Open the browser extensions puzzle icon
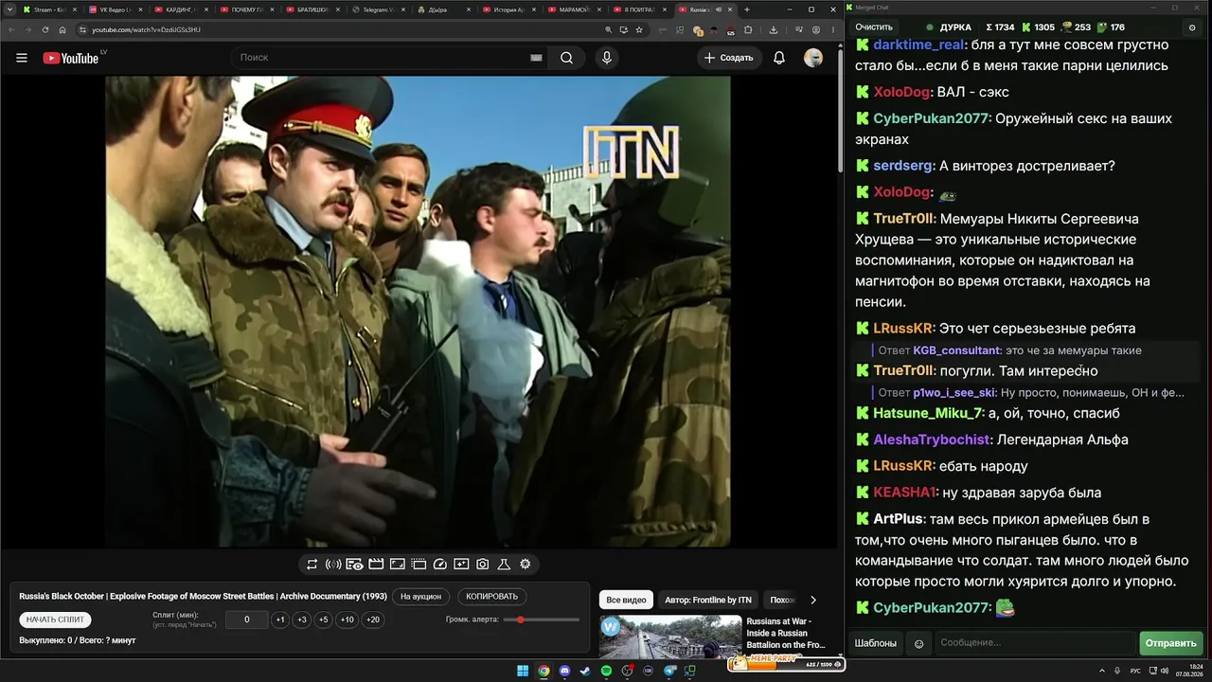This screenshot has height=682, width=1212. (748, 29)
